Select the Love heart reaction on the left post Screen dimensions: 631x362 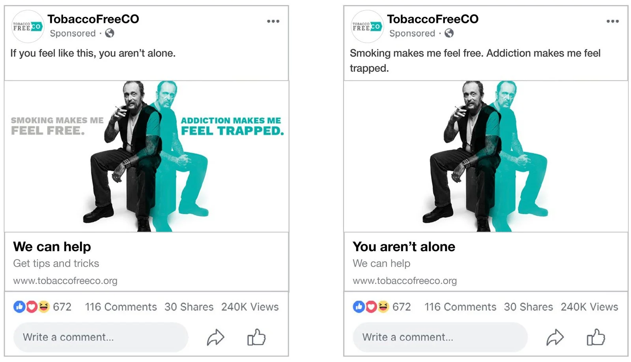(x=30, y=307)
